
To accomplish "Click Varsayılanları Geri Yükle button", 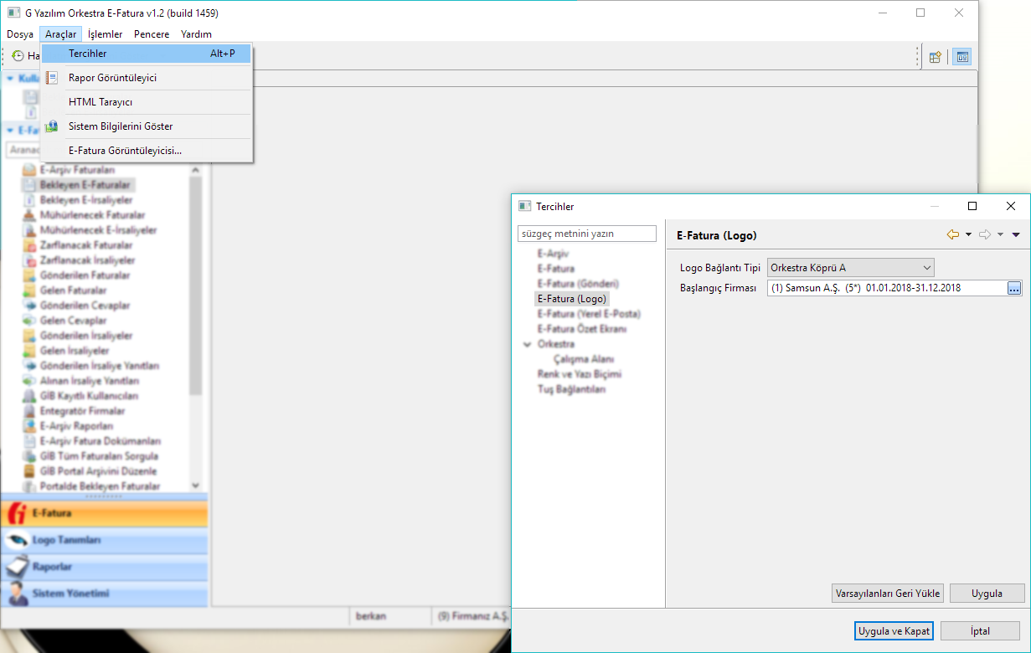I will click(x=888, y=594).
